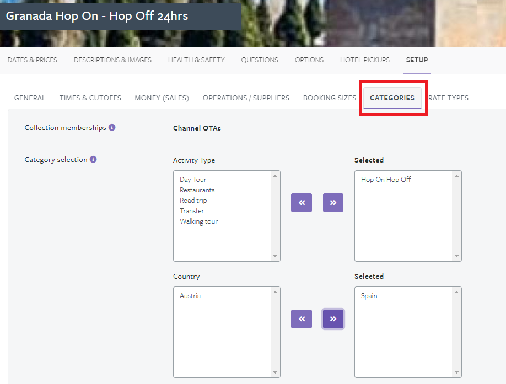The height and width of the screenshot is (384, 506).
Task: Click info icon beside Collection memberships
Action: [x=112, y=128]
